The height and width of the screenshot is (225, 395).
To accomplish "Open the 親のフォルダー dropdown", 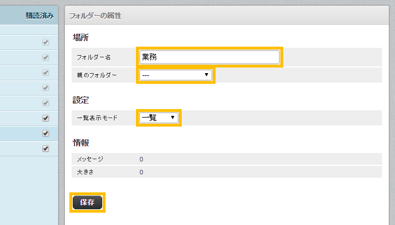I will [x=175, y=75].
